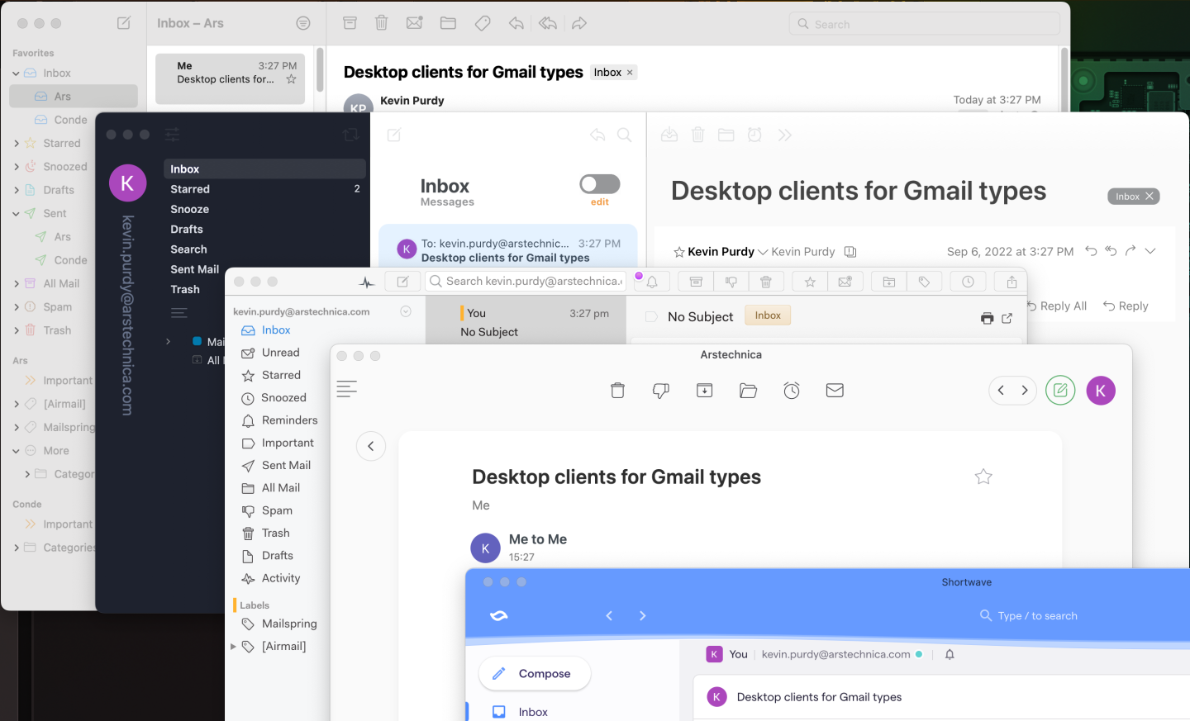
Task: Open the hamburger menu in the Arstechnica window
Action: [x=347, y=388]
